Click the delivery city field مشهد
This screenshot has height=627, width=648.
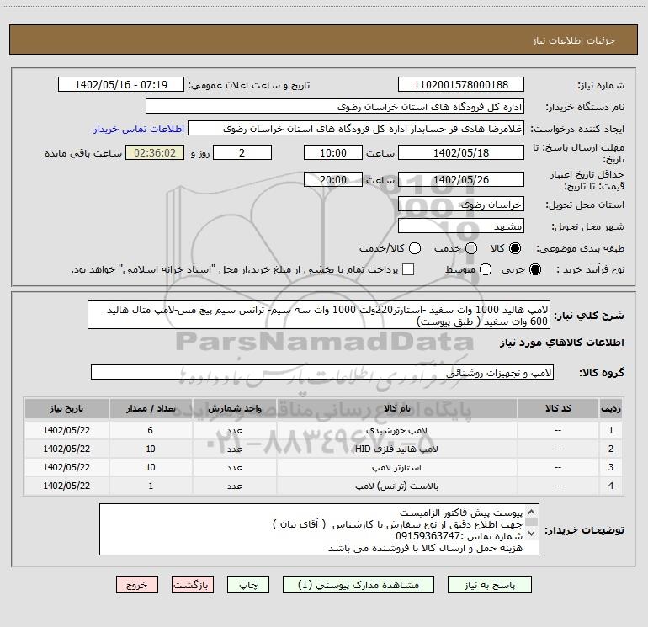click(x=461, y=226)
